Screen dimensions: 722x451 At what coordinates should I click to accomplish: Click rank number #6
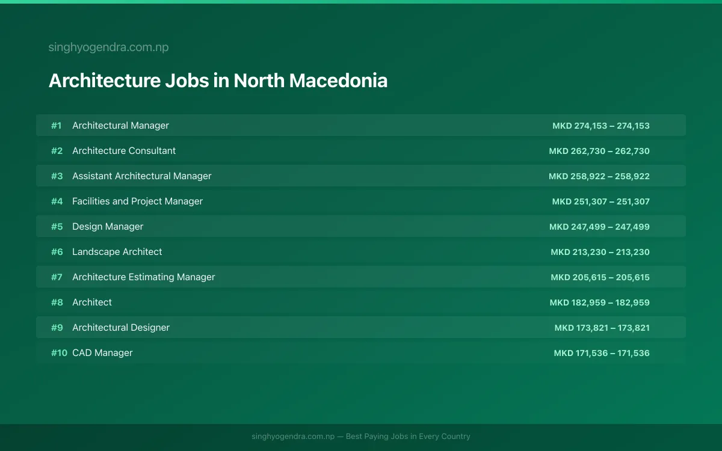coord(57,252)
